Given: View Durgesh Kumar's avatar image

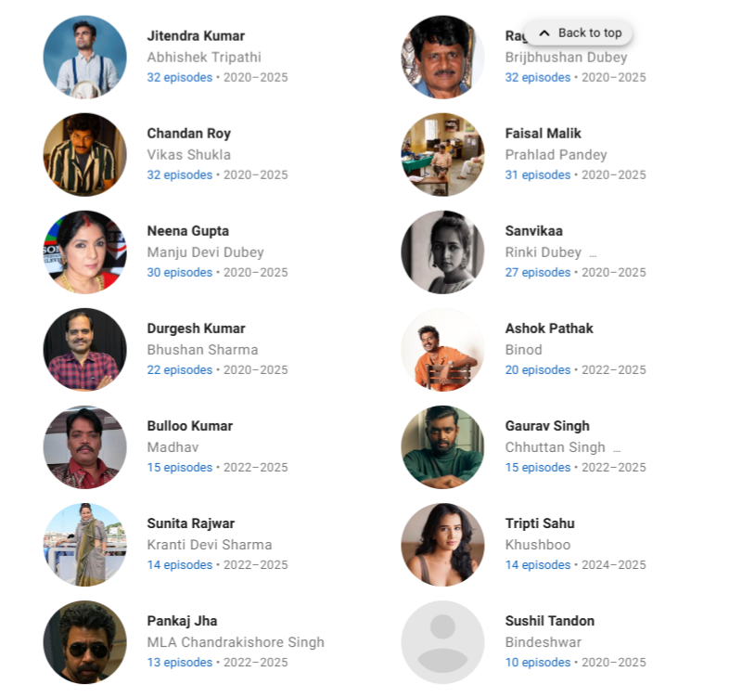Looking at the screenshot, I should [84, 350].
